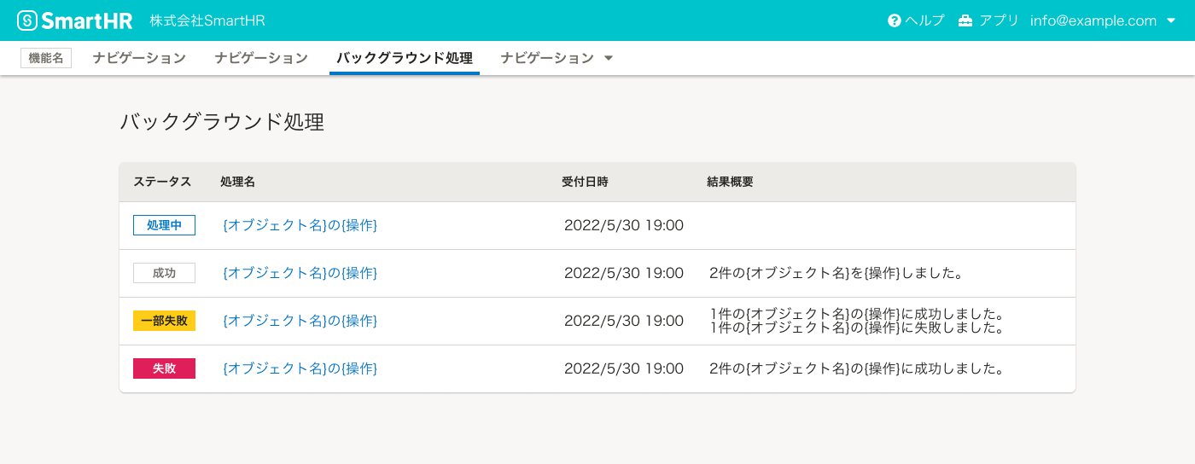
Task: Open the first ナビゲーション tab
Action: 139,58
